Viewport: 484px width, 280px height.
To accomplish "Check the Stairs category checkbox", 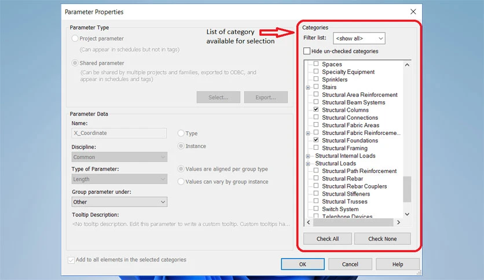I will (x=316, y=87).
